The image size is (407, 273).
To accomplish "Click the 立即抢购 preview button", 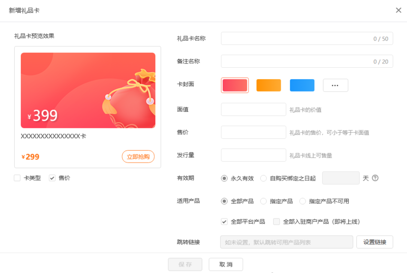I will tap(138, 157).
